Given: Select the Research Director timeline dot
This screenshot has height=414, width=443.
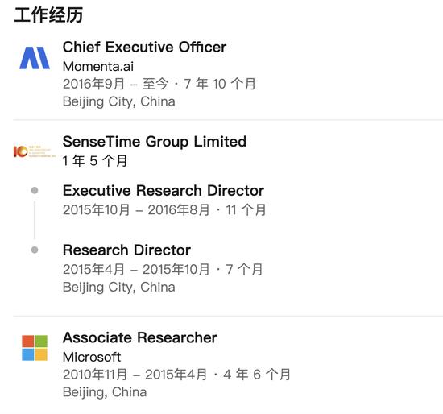Looking at the screenshot, I should coord(35,250).
